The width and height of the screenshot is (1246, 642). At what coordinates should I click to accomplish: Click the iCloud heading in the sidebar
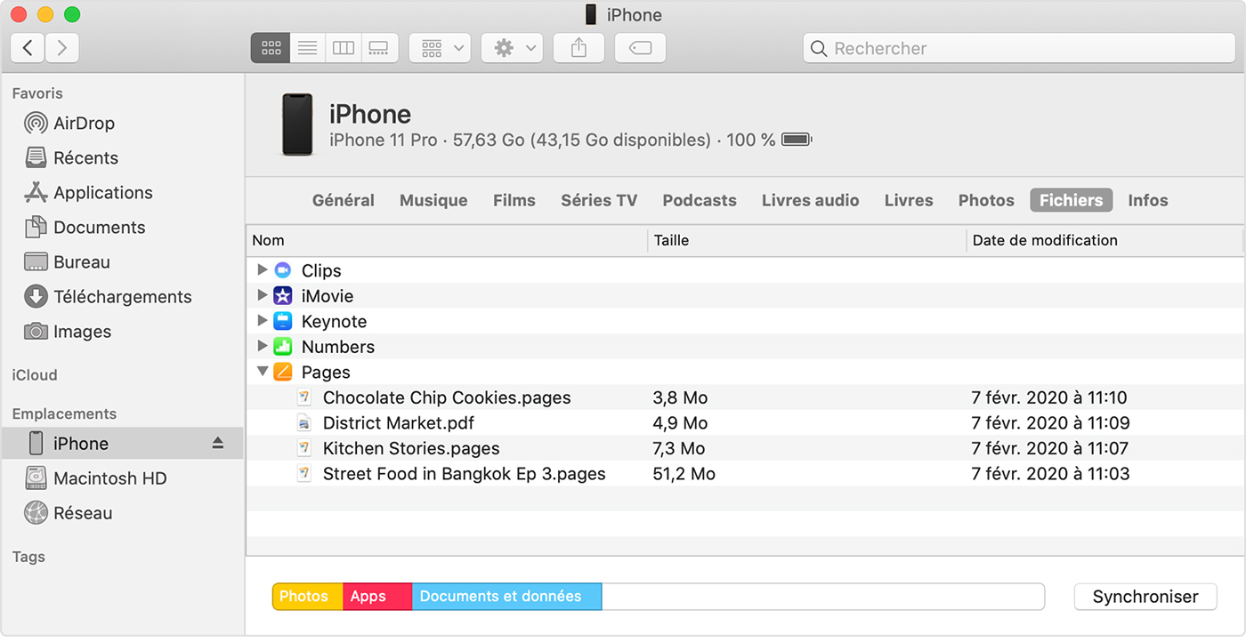35,375
